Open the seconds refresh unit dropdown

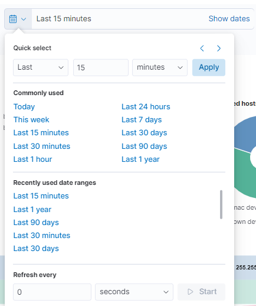click(134, 292)
